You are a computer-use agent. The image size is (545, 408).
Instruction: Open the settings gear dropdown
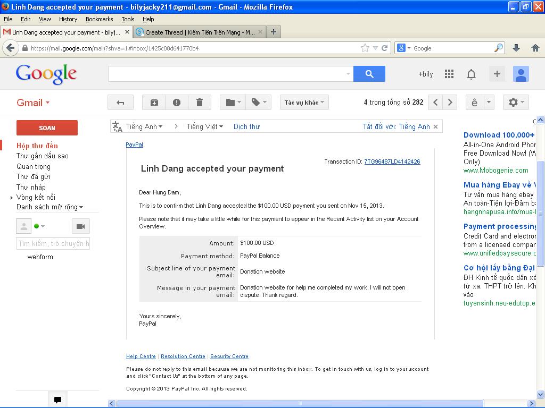pyautogui.click(x=516, y=103)
